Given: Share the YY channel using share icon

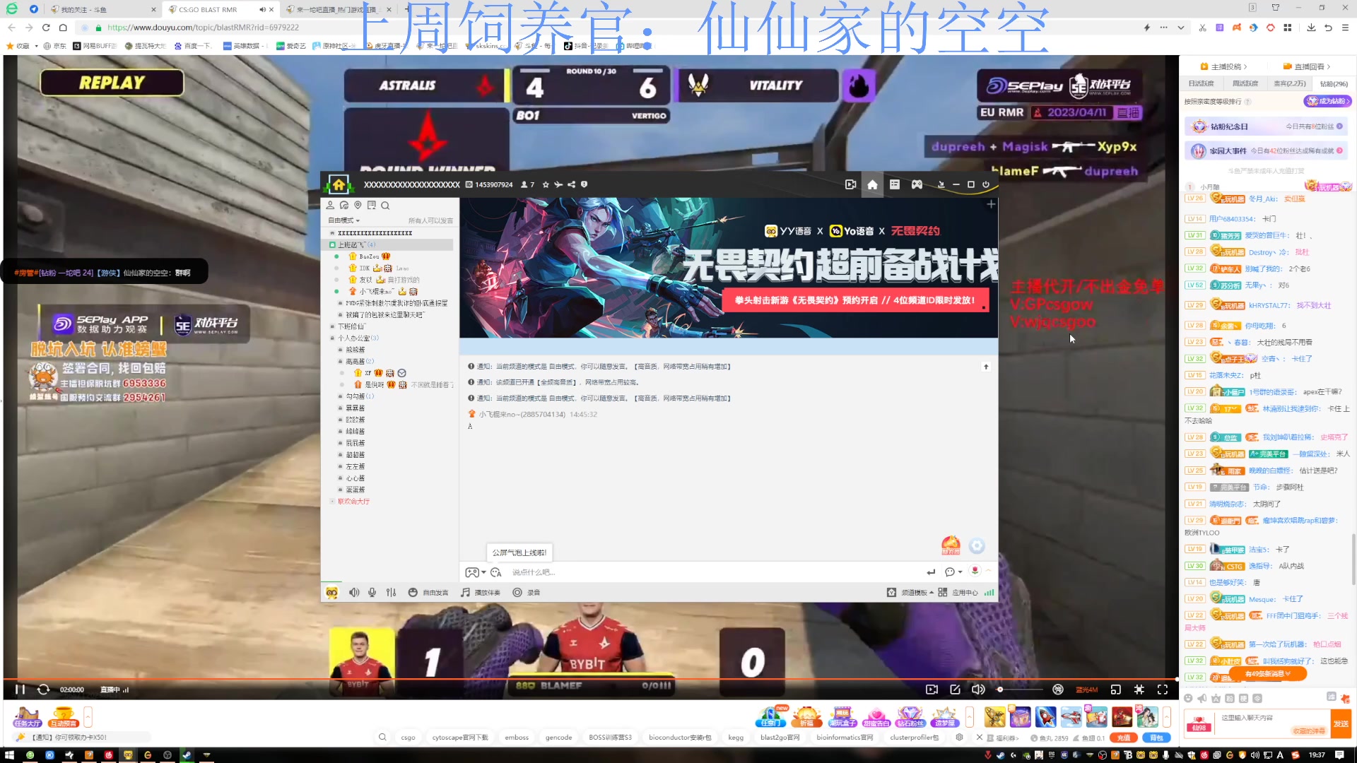Looking at the screenshot, I should 571,184.
